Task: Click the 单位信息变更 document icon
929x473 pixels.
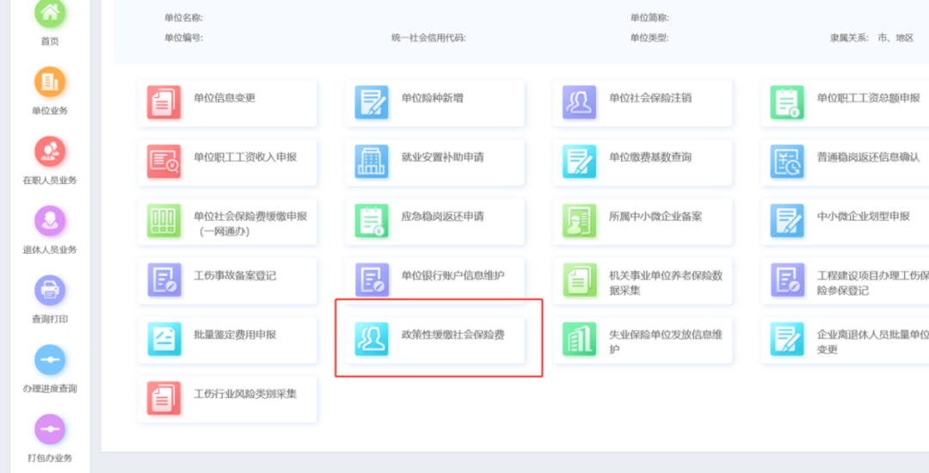Action: pos(164,102)
